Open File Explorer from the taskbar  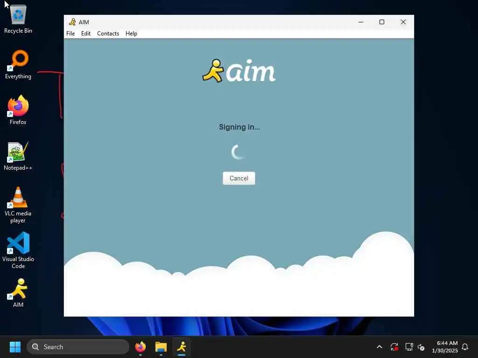click(x=161, y=347)
